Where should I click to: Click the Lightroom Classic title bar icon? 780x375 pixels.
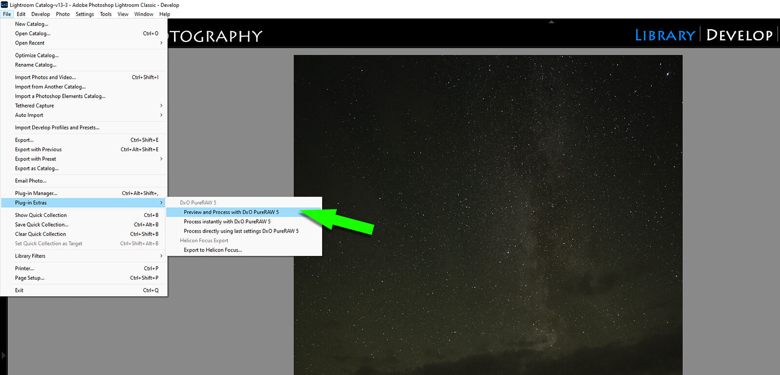4,4
